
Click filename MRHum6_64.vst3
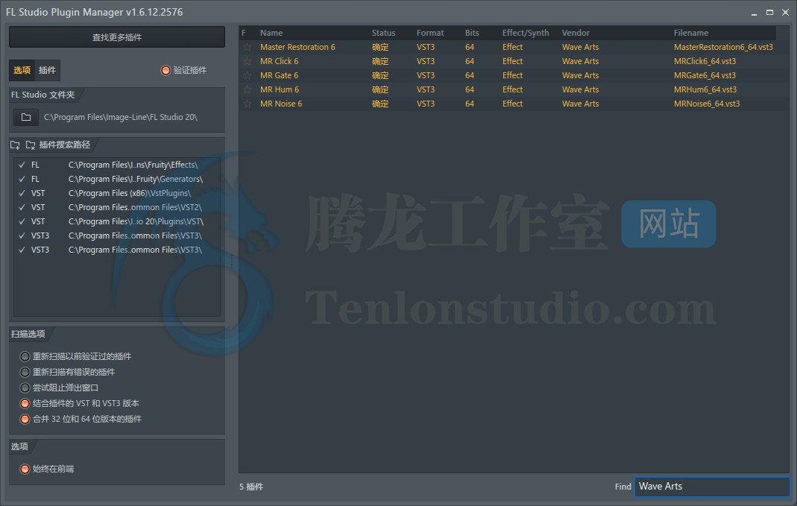click(x=705, y=90)
